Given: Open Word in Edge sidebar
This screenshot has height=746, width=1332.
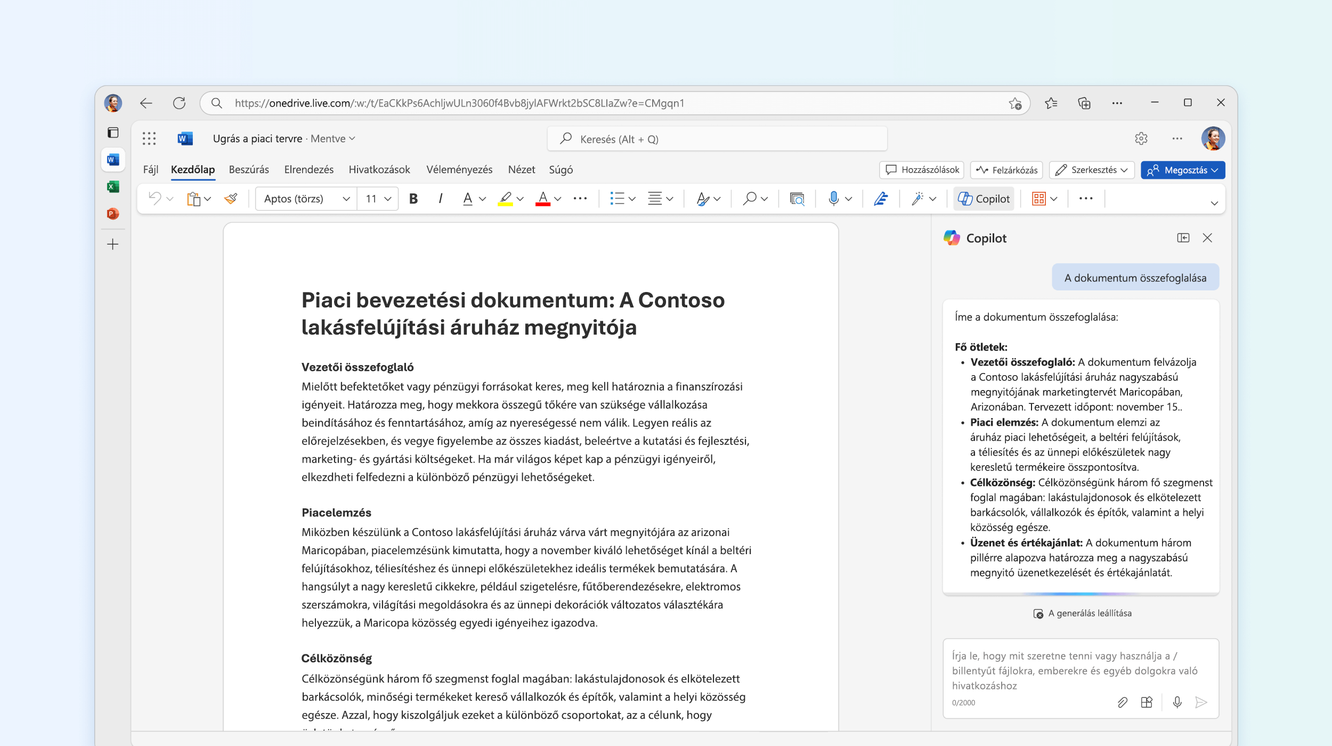Looking at the screenshot, I should point(113,159).
